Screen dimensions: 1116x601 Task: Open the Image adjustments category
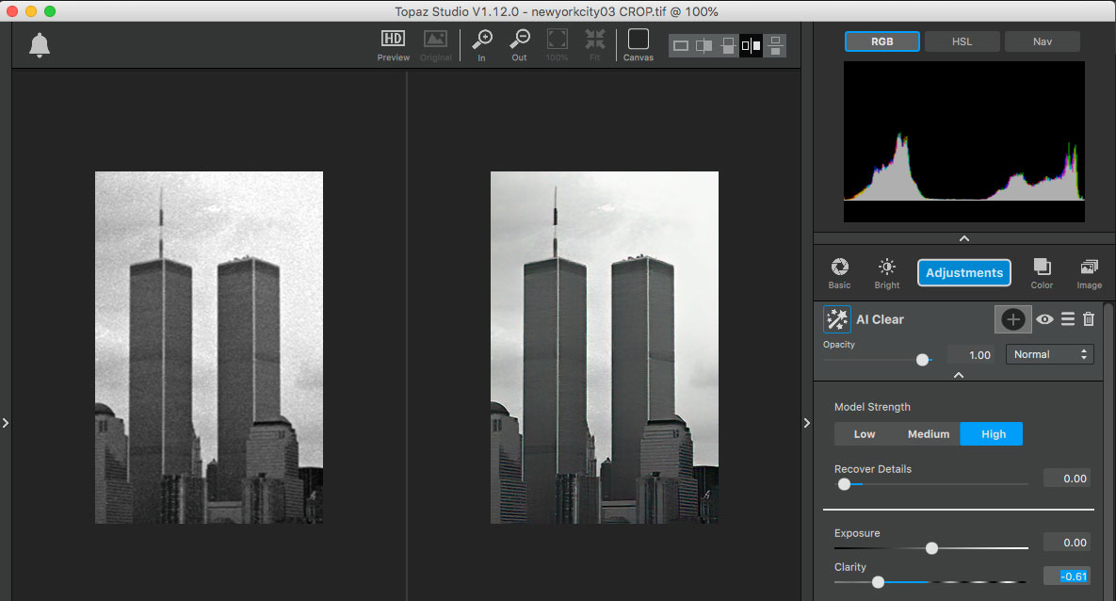pyautogui.click(x=1089, y=273)
